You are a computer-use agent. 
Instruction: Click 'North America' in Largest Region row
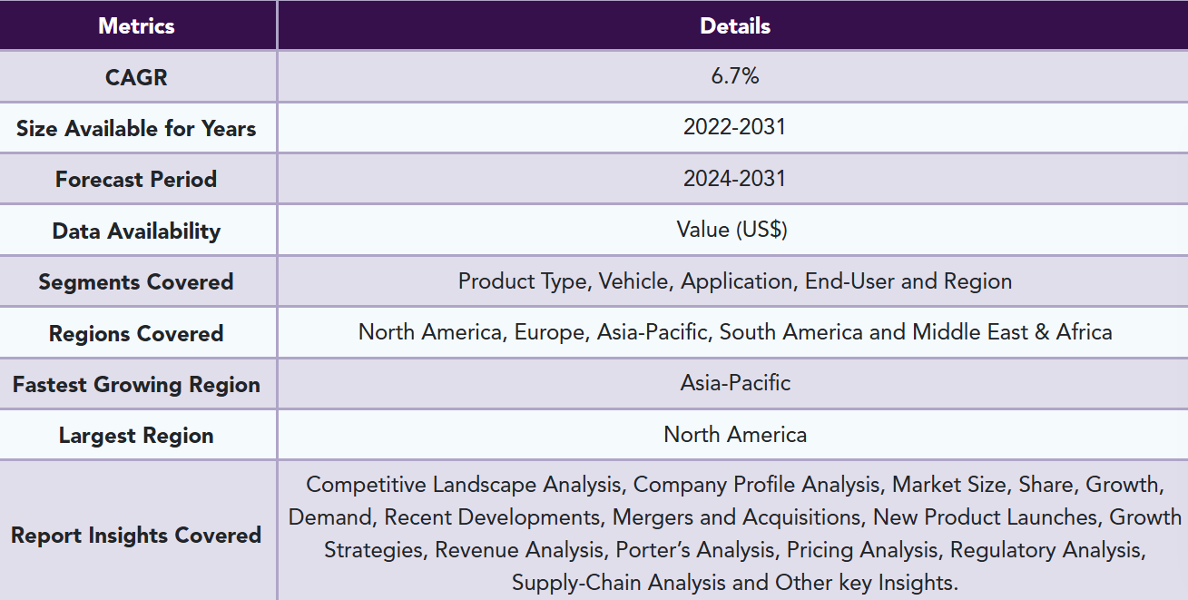tap(735, 435)
